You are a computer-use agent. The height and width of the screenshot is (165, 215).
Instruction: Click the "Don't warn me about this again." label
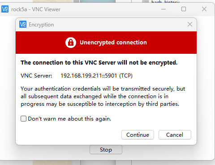(69, 119)
